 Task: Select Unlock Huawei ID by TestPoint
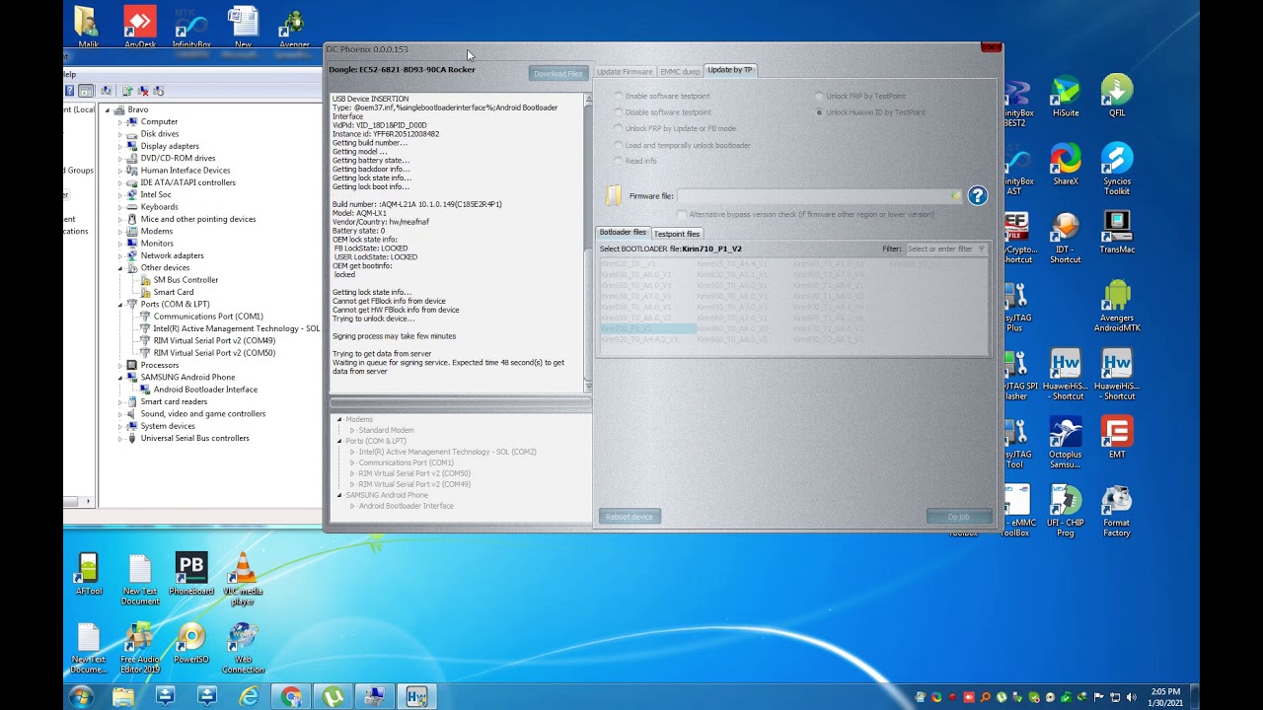(x=870, y=112)
